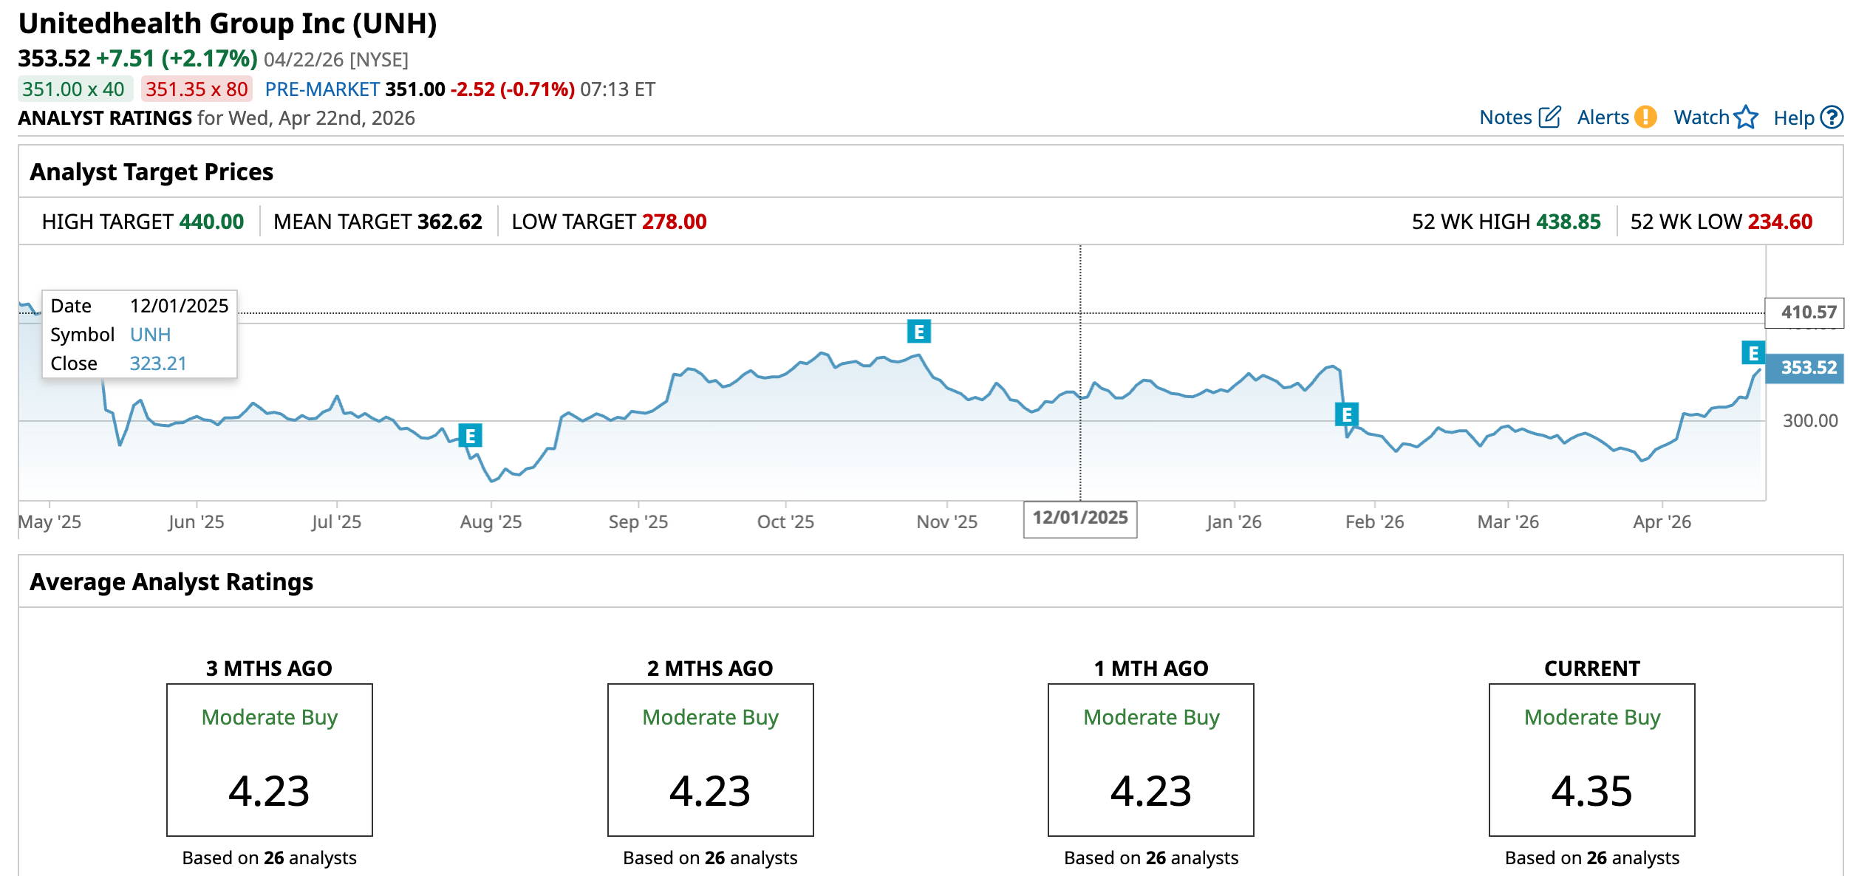Click the 12/01/2025 date label on axis
The width and height of the screenshot is (1853, 876).
1079,519
